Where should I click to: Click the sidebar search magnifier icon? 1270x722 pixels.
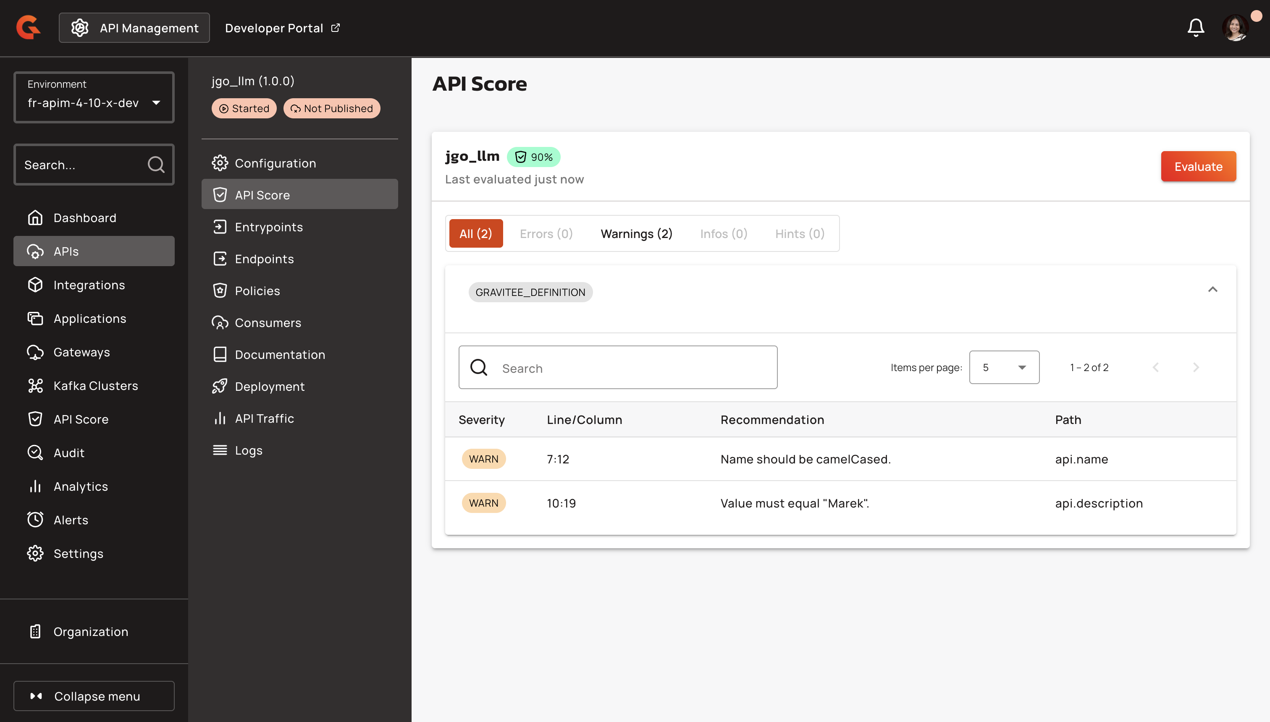156,165
